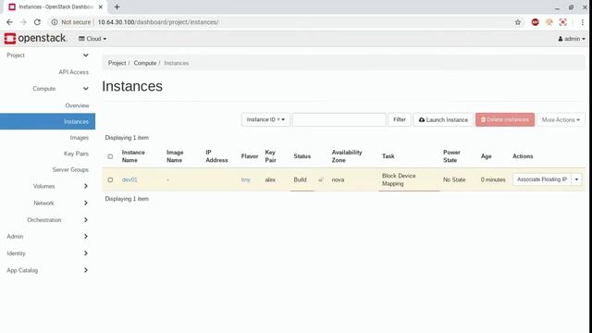
Task: Expand the Orchestration sidebar section
Action: click(86, 220)
